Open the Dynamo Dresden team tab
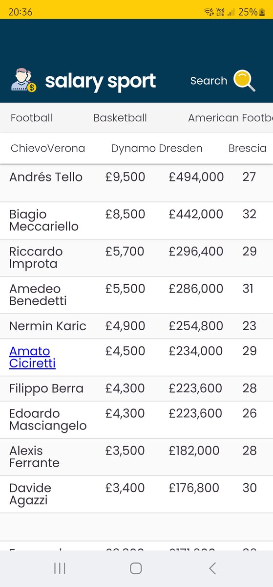Image resolution: width=273 pixels, height=587 pixels. coord(157,148)
